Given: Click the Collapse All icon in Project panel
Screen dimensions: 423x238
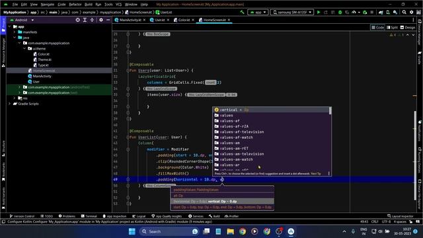Looking at the screenshot, I should pos(92,20).
